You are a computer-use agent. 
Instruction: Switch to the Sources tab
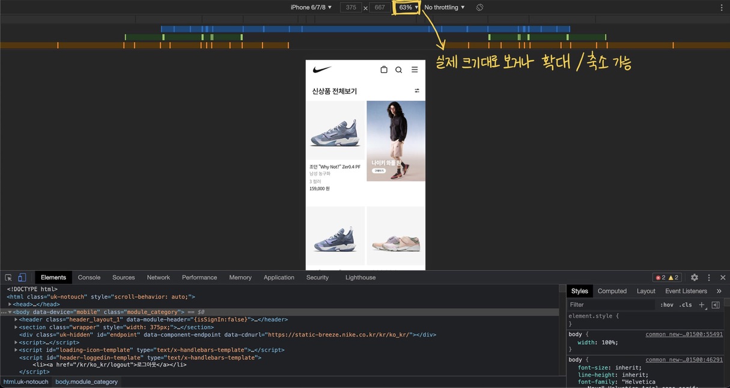coord(124,277)
